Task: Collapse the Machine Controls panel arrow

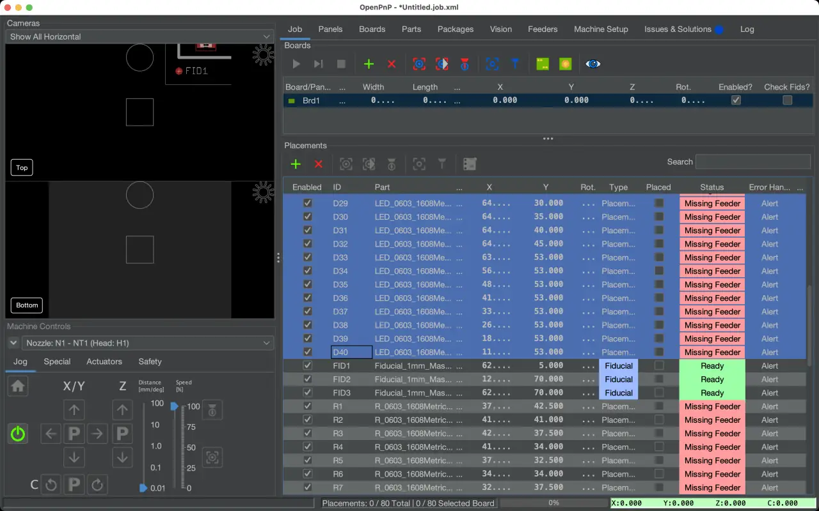Action: point(13,343)
